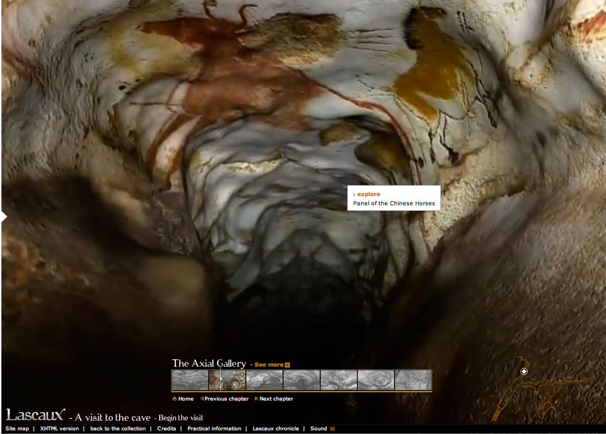Click the orange plus icon beside See more

(288, 365)
